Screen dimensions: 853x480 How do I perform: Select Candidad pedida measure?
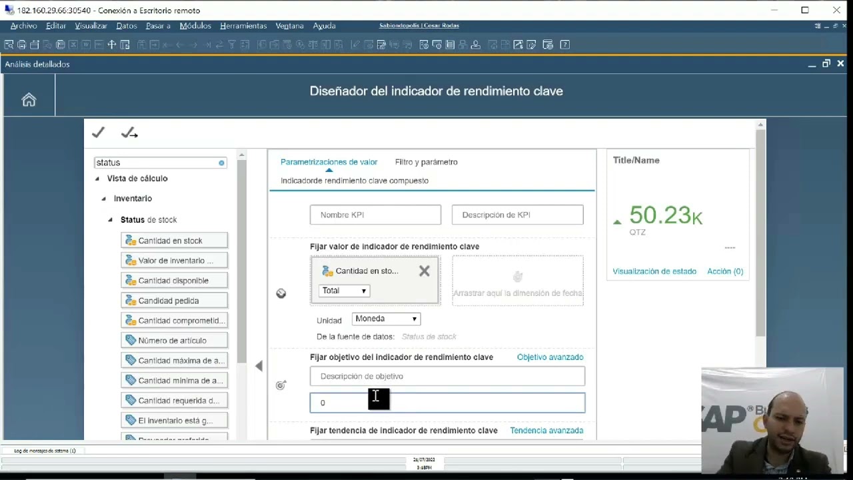(x=174, y=301)
